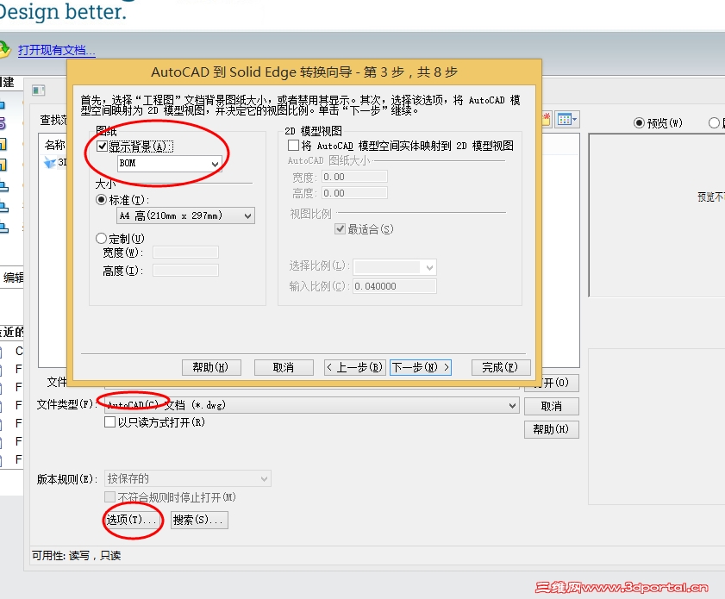725x599 pixels.
Task: Toggle 不符合规则时停止打开(M) checkbox
Action: [x=109, y=496]
